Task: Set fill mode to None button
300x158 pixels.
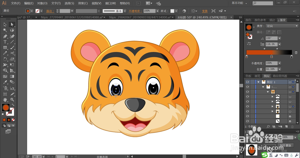Action: [13, 120]
